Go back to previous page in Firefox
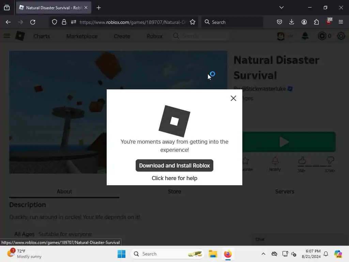Image resolution: width=349 pixels, height=262 pixels. coord(8,22)
